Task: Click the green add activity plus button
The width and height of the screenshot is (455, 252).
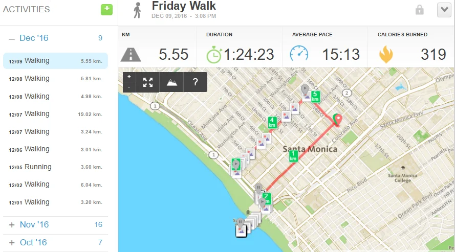Action: 106,9
